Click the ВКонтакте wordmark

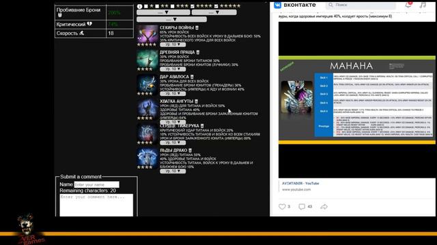300,5
